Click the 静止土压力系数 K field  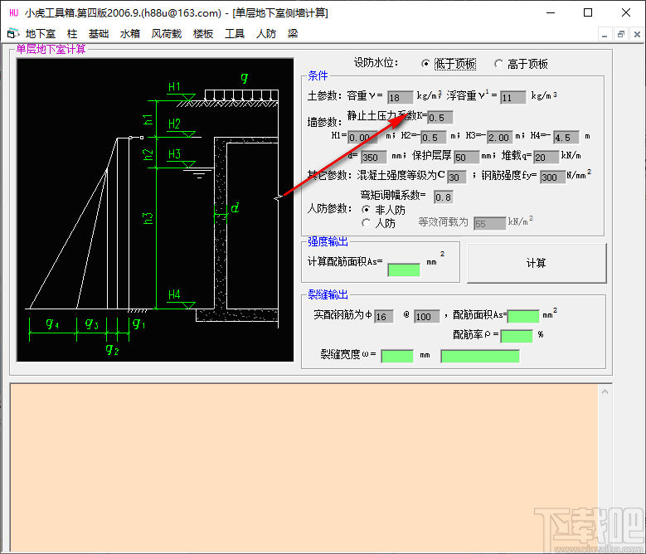(440, 118)
